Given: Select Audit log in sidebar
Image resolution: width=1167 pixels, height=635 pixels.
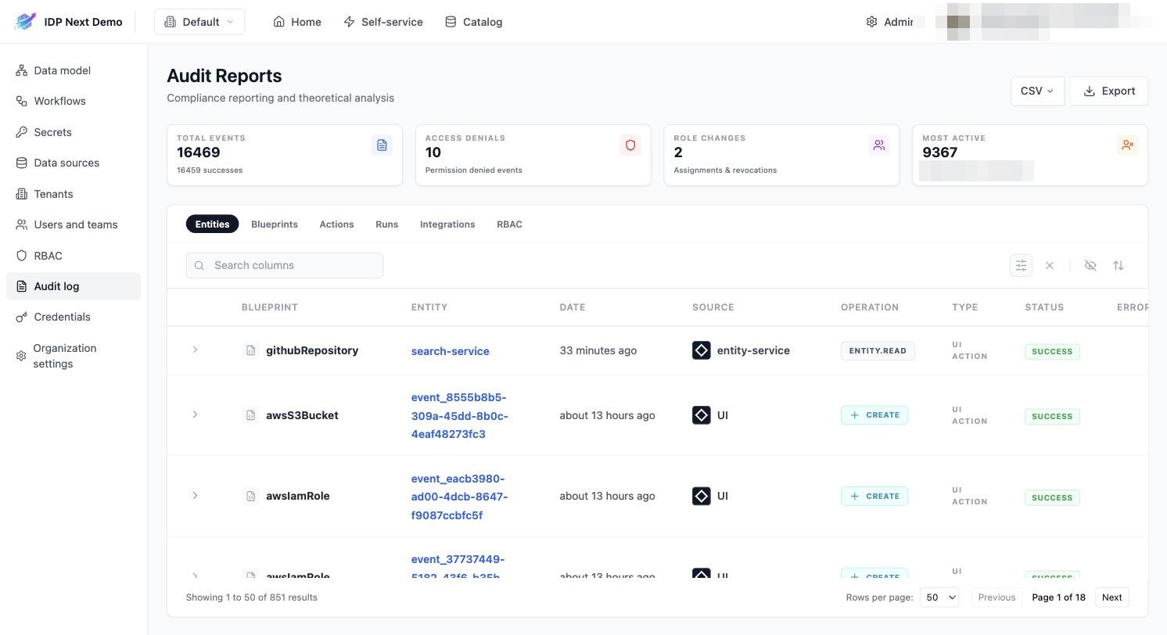Looking at the screenshot, I should tap(74, 286).
